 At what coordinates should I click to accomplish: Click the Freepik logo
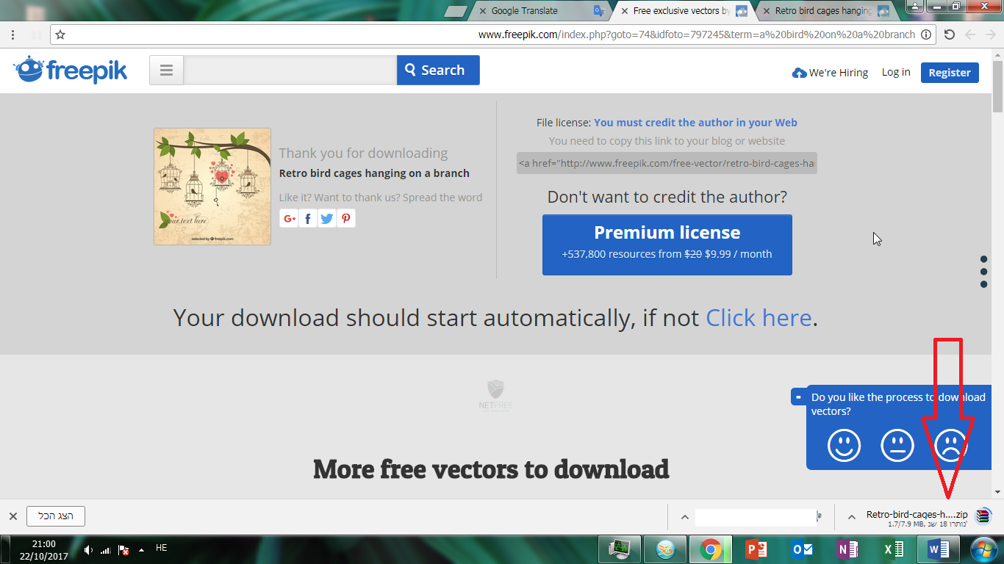(x=71, y=70)
